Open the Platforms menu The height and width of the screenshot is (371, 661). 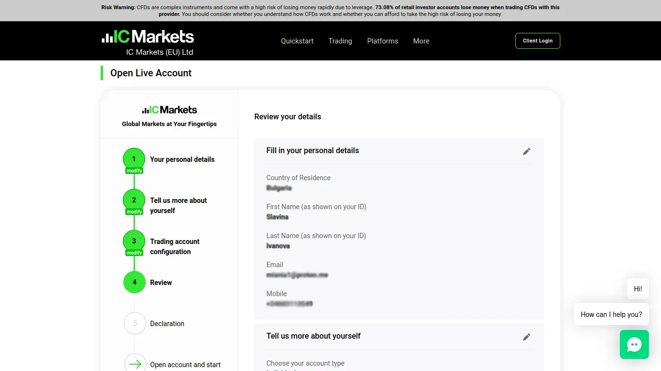tap(383, 41)
